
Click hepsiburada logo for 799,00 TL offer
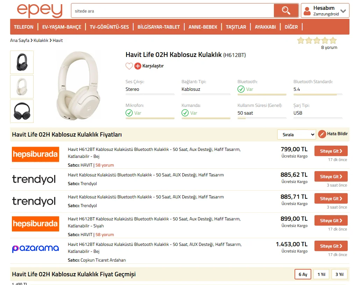click(35, 154)
